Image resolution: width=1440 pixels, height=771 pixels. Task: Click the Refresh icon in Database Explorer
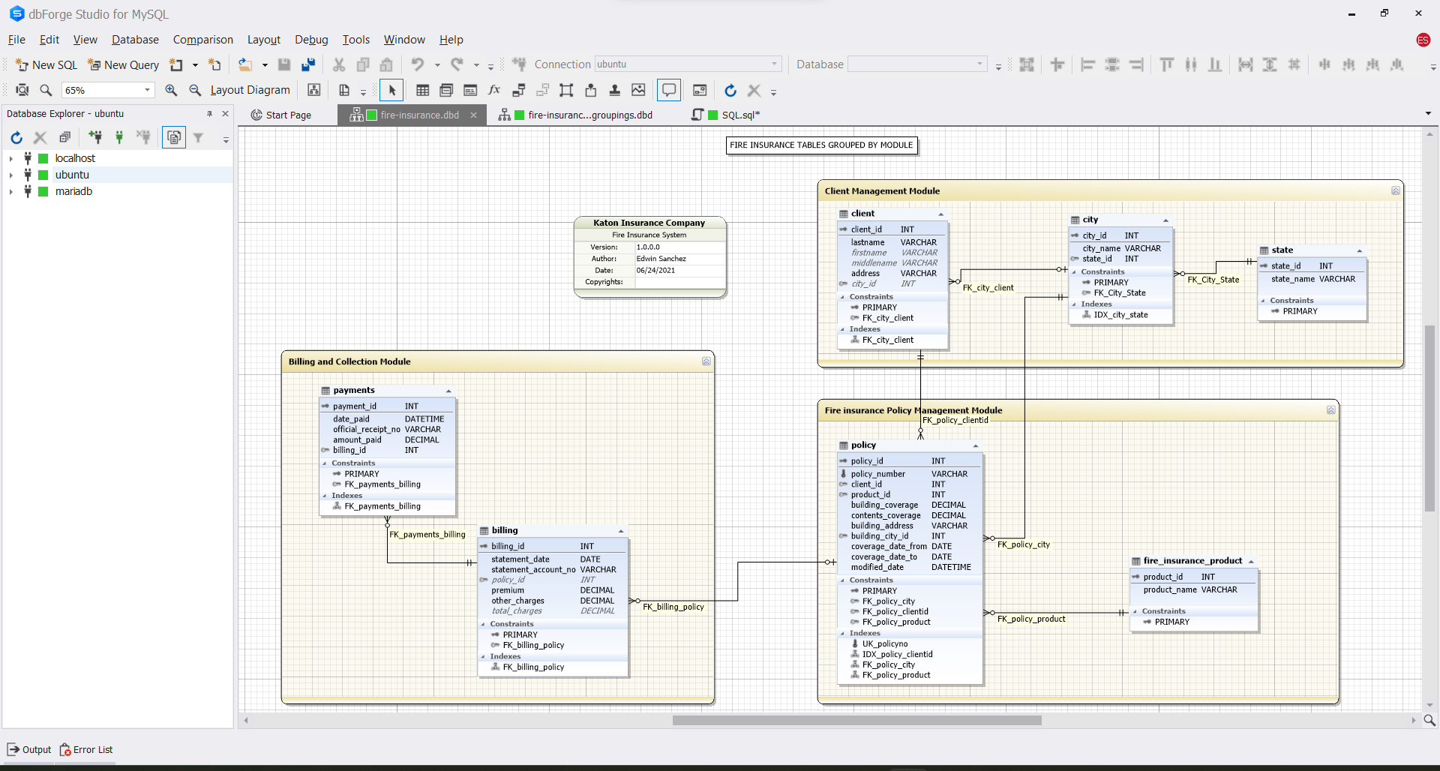[16, 137]
